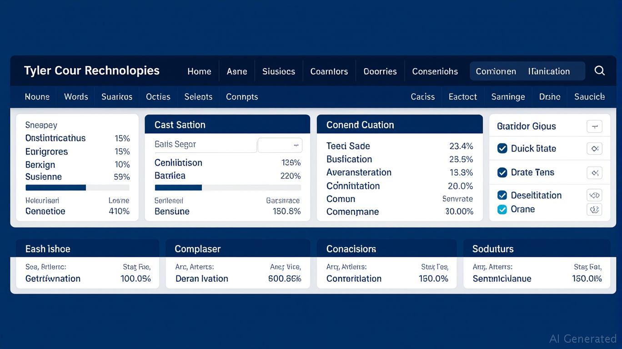Select the Eactoct tab
This screenshot has width=622, height=349.
point(463,97)
